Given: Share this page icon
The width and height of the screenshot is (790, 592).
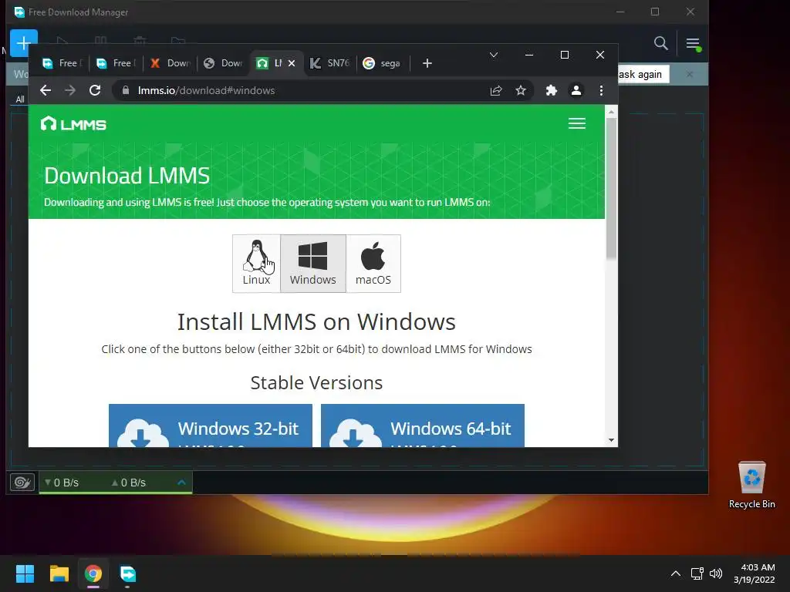Looking at the screenshot, I should [x=496, y=91].
